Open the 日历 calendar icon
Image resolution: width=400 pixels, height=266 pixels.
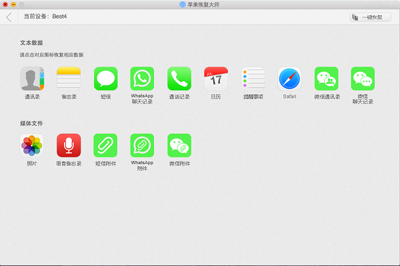coord(216,78)
